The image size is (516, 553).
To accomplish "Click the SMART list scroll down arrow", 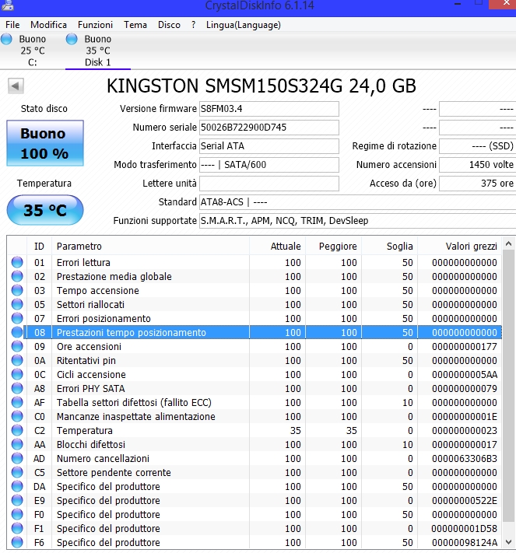I will [x=508, y=542].
